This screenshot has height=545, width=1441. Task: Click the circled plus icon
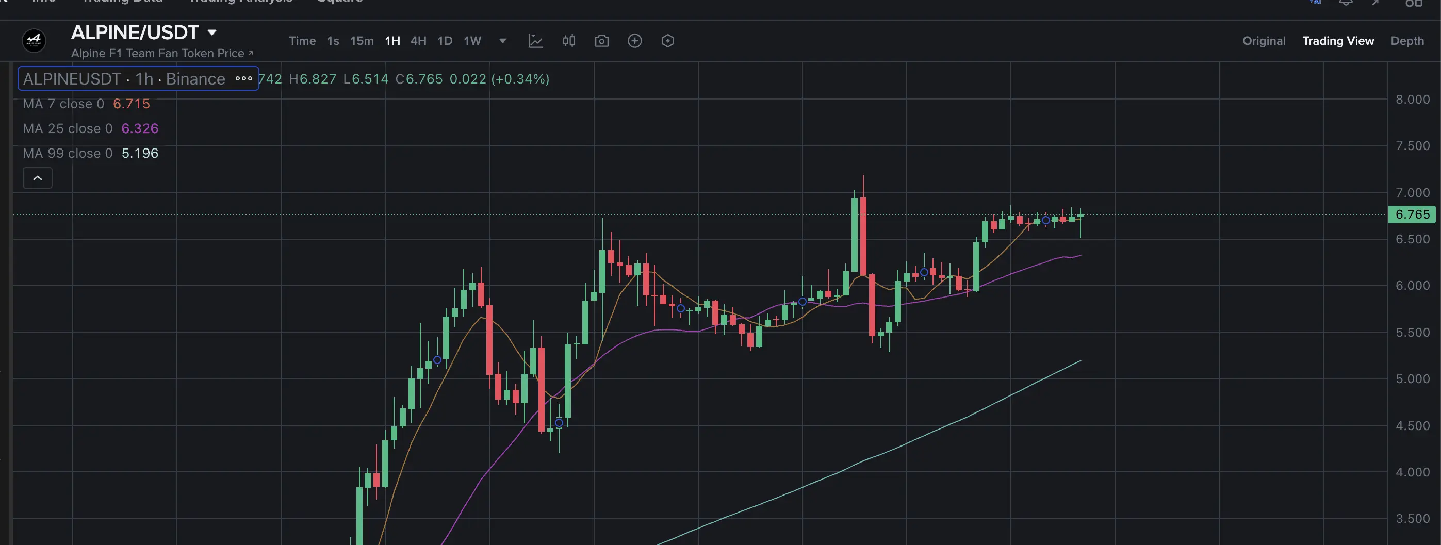pos(634,41)
